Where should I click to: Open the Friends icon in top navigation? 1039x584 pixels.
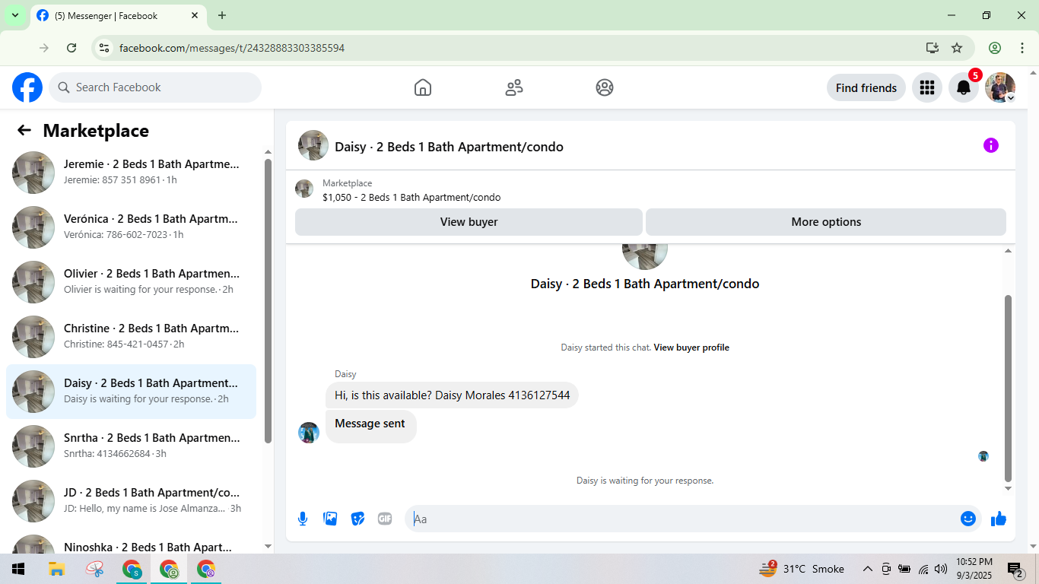(514, 87)
